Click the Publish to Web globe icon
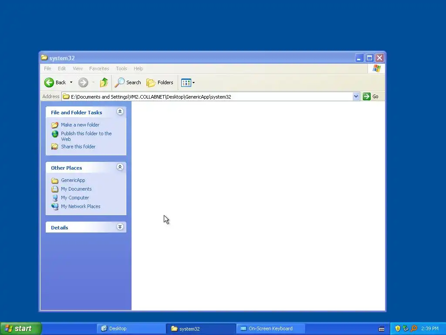Screen dimensions: 446x335 (x=55, y=134)
